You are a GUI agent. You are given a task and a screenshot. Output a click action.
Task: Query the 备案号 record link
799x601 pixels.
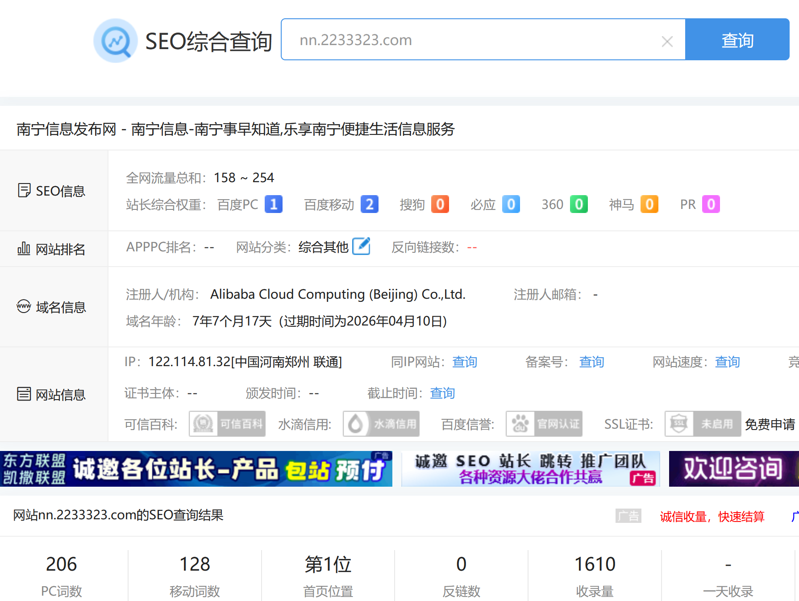591,362
